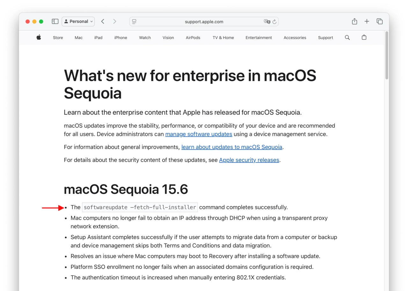Open the webpage translation icon

pos(267,21)
